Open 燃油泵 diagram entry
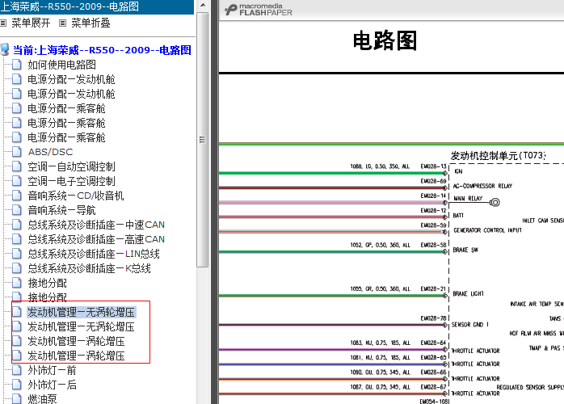The image size is (564, 404). (x=42, y=399)
